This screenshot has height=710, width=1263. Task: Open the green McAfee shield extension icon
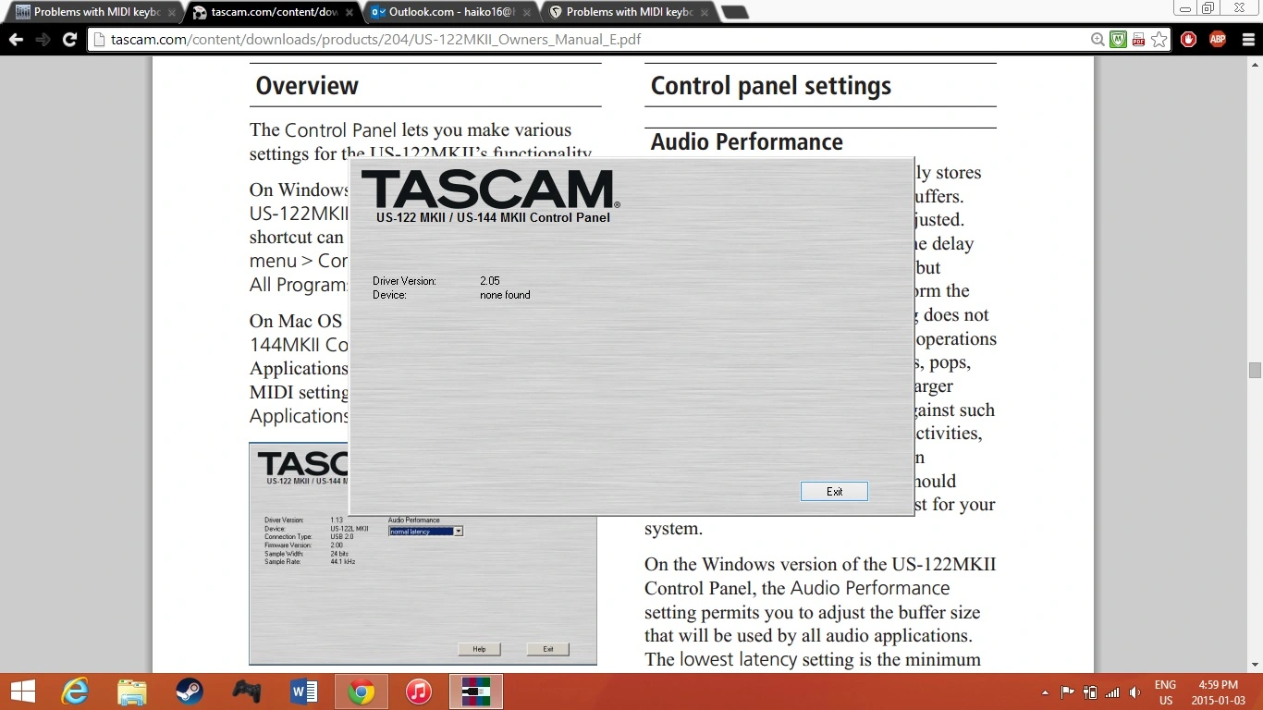click(1118, 40)
